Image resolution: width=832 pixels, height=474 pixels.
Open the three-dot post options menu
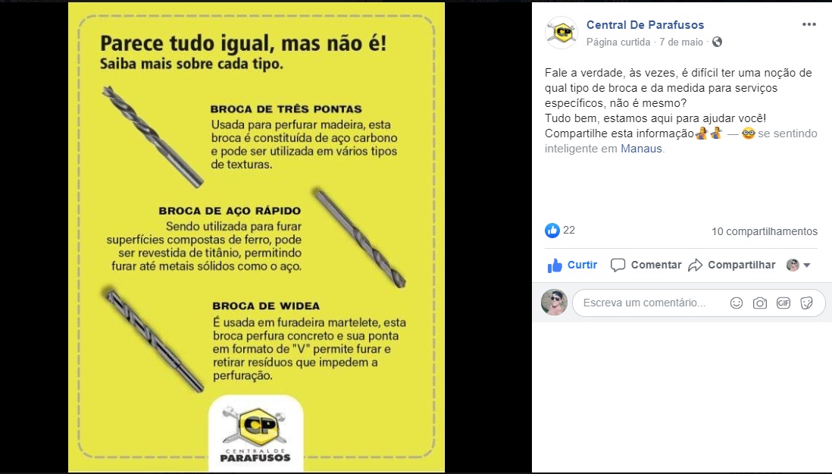pyautogui.click(x=809, y=24)
